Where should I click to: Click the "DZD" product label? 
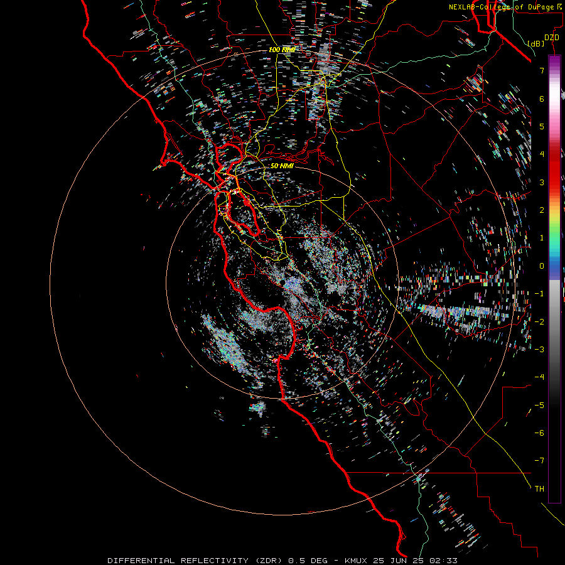click(552, 38)
